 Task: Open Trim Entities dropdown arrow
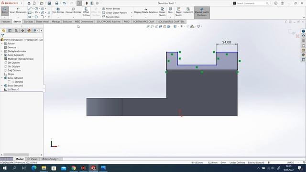click(x=58, y=17)
